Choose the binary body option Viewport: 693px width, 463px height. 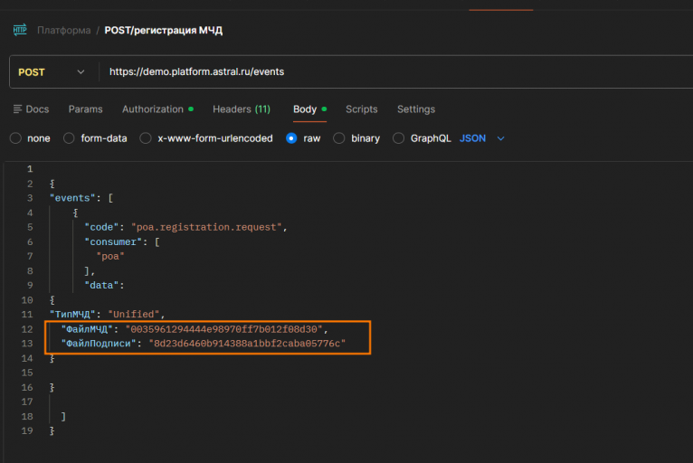point(339,138)
